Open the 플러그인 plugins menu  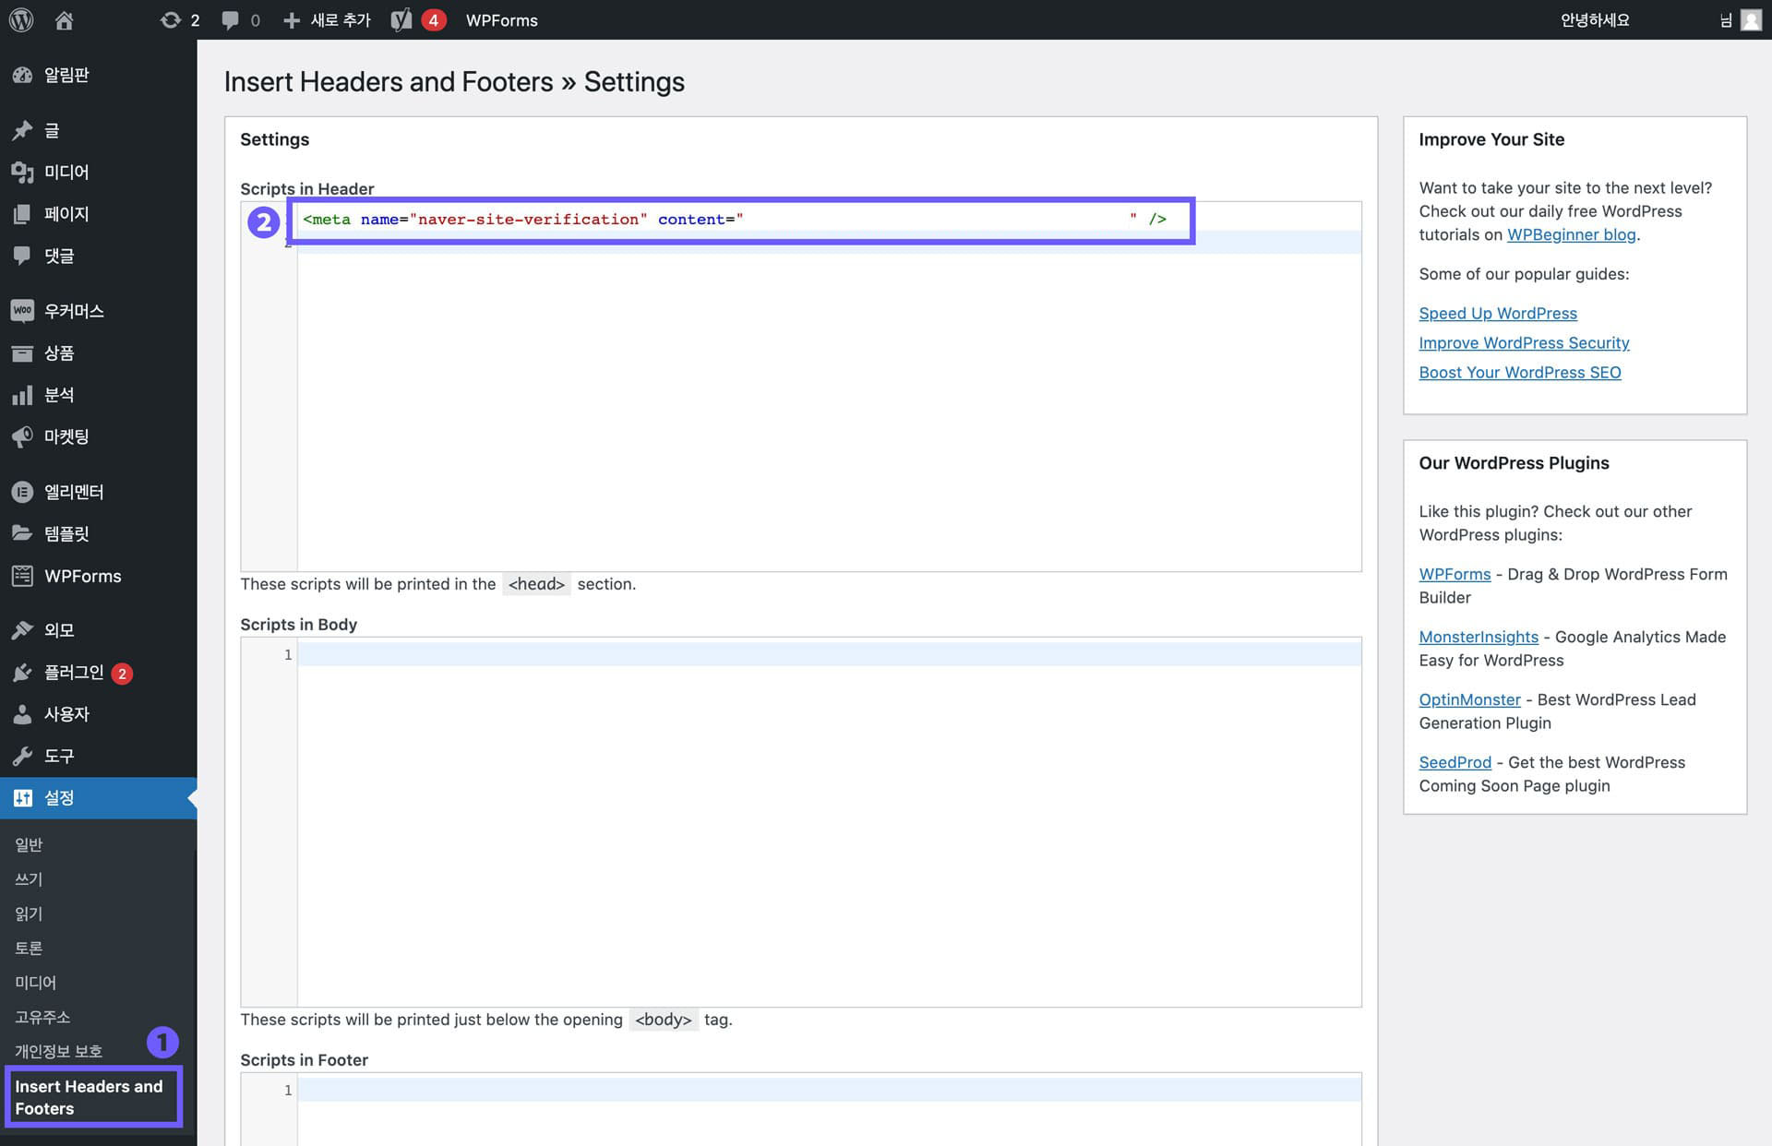coord(74,673)
